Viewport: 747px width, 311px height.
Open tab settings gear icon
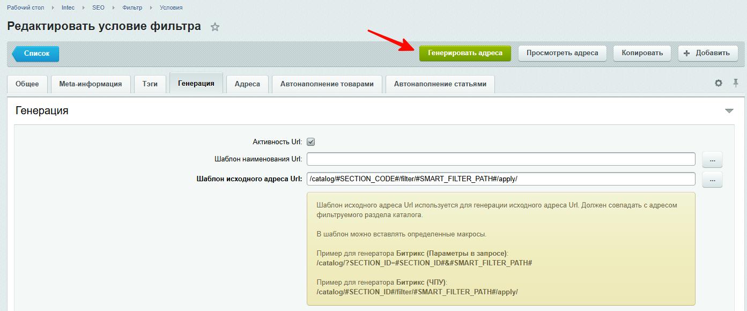[719, 83]
